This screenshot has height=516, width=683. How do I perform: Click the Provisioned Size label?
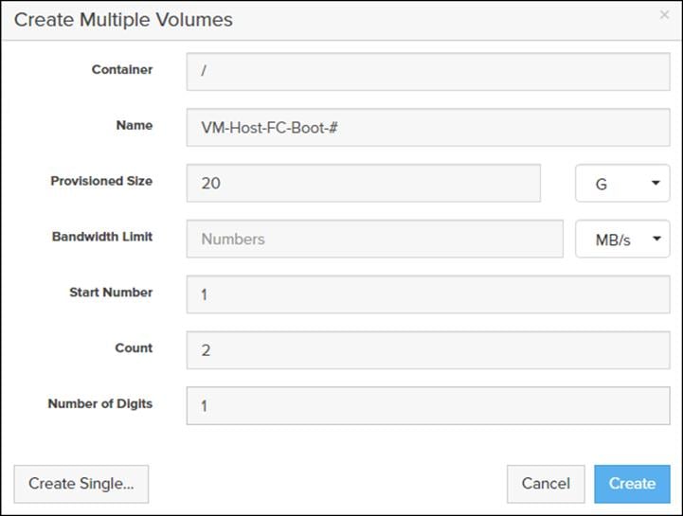101,181
